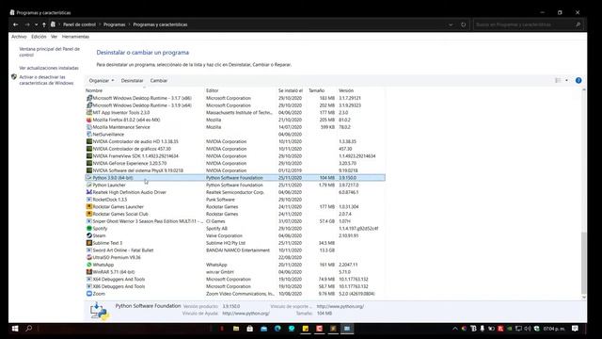Open the Organizar dropdown
The height and width of the screenshot is (339, 602).
(x=102, y=81)
